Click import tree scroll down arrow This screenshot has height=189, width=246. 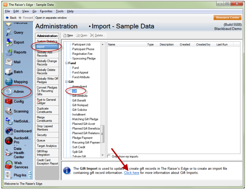point(102,155)
